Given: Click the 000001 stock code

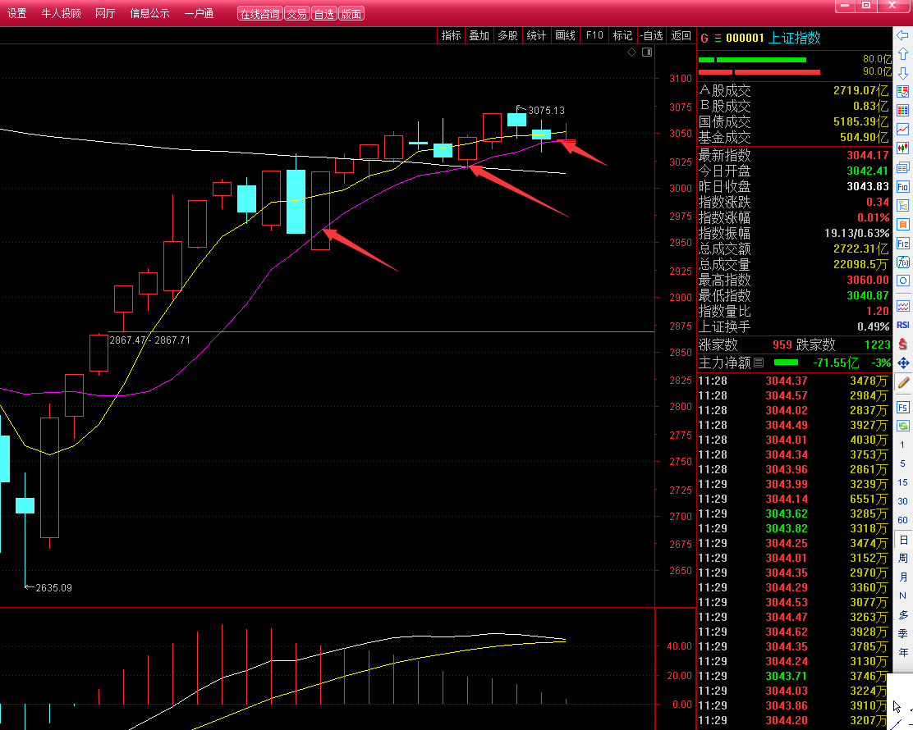Looking at the screenshot, I should [745, 39].
